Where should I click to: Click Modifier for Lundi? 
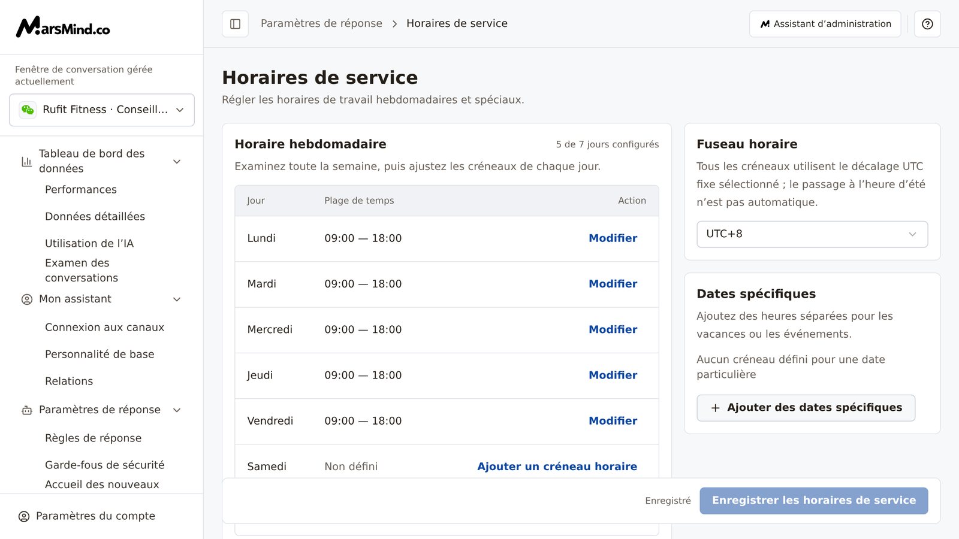tap(613, 238)
